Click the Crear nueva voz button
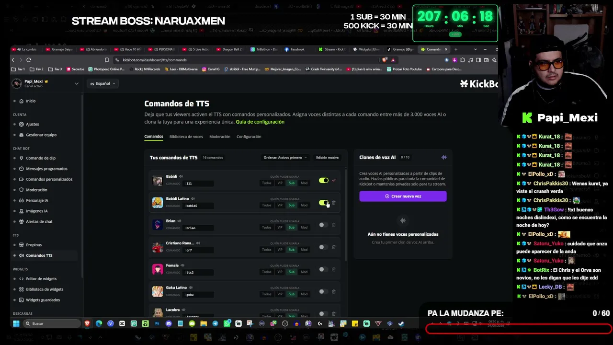 403,196
